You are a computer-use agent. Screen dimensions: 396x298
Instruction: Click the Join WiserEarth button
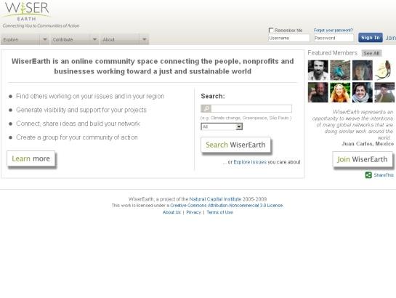pos(363,159)
